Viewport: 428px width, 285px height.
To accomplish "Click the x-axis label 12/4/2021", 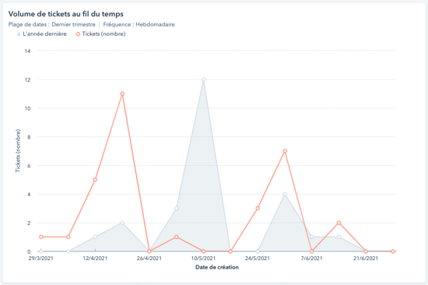I will 95,259.
